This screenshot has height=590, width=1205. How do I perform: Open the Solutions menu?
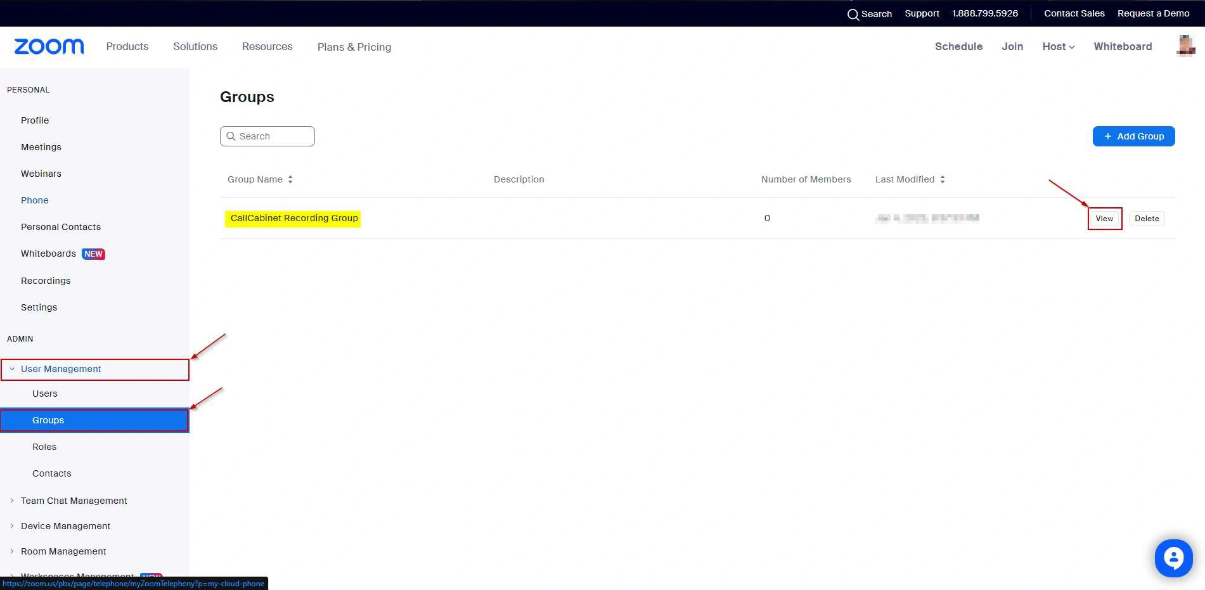click(195, 46)
